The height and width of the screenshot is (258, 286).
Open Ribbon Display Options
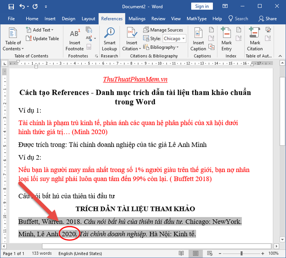coord(225,6)
